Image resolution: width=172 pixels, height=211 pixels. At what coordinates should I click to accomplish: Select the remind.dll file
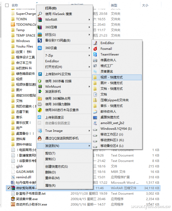coord(24,177)
